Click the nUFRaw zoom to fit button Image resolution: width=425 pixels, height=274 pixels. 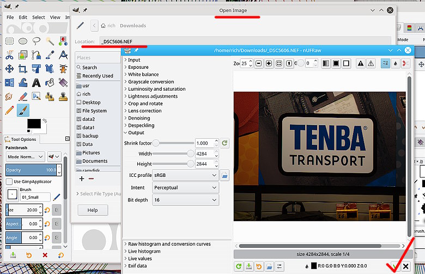[x=279, y=63]
